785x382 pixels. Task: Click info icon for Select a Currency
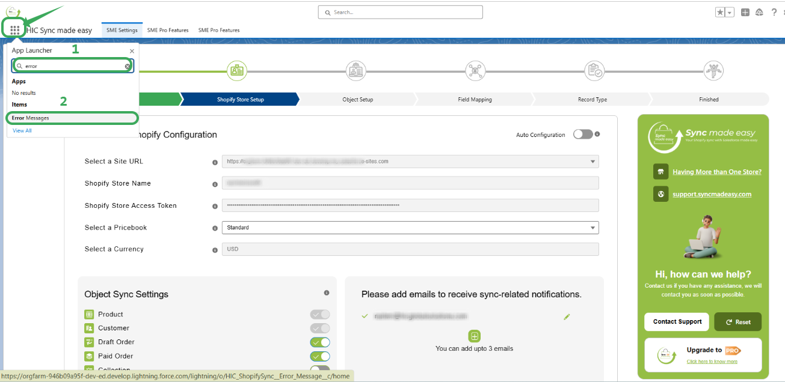(215, 250)
